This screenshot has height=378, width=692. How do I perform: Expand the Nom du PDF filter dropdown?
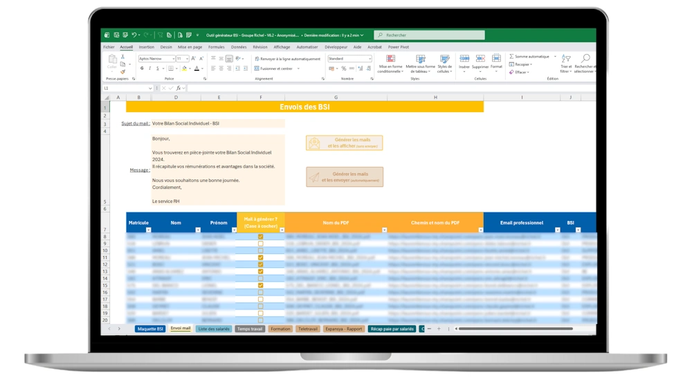tap(384, 230)
